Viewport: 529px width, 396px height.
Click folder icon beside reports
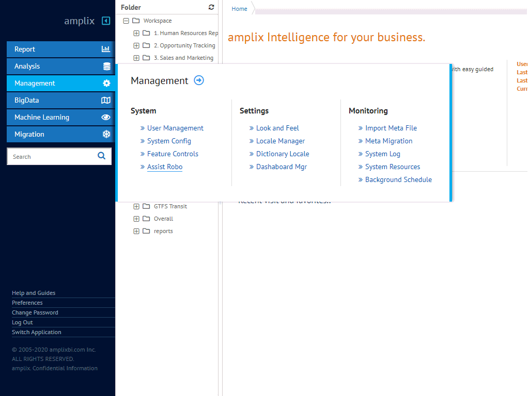point(146,231)
